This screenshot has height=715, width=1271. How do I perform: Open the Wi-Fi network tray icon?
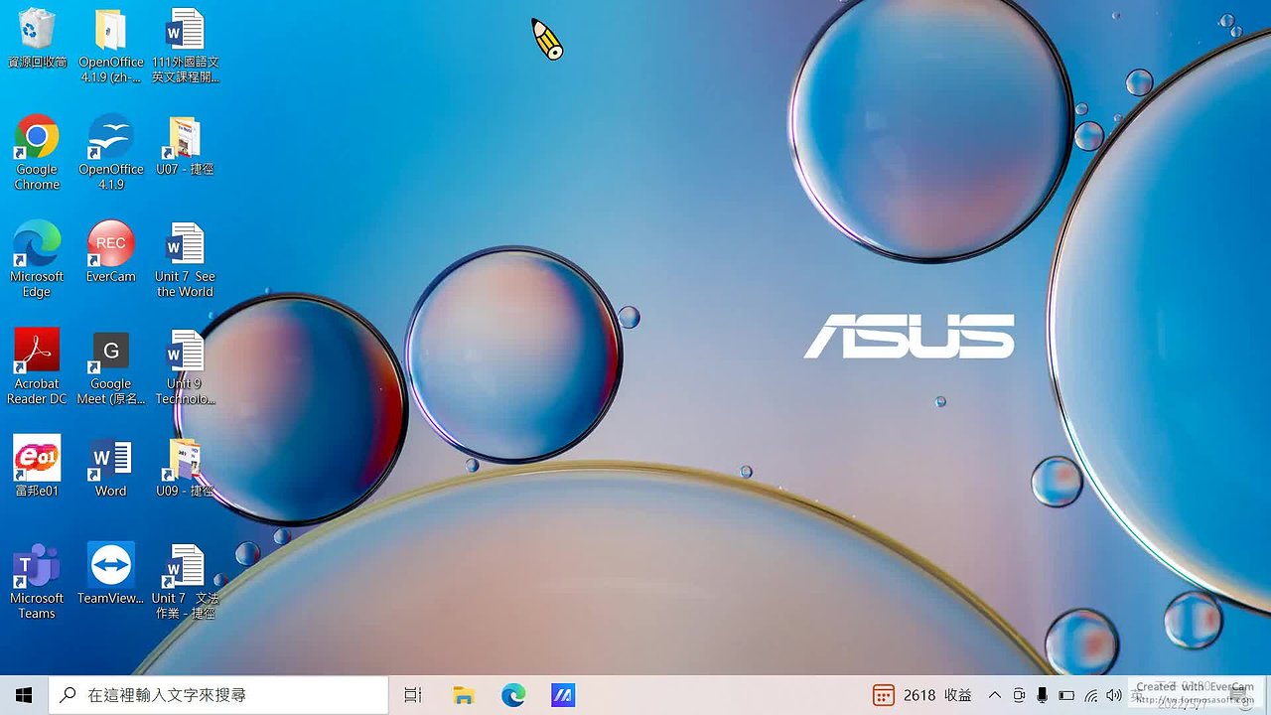[x=1090, y=695]
